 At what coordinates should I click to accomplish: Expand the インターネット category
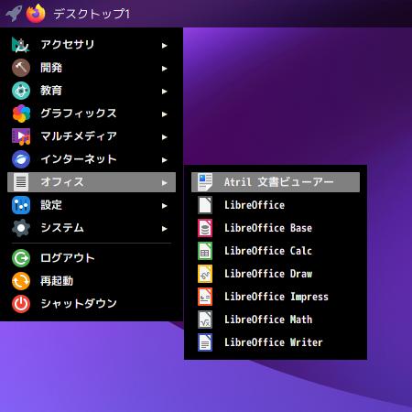92,159
